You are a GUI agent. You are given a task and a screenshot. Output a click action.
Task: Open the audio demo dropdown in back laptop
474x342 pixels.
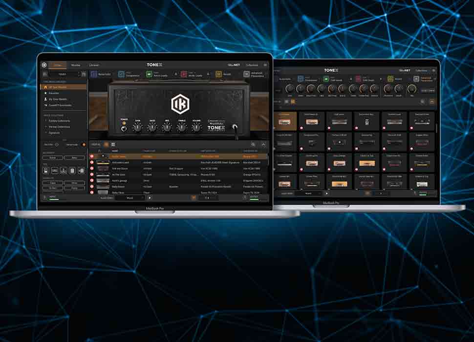pyautogui.click(x=308, y=193)
